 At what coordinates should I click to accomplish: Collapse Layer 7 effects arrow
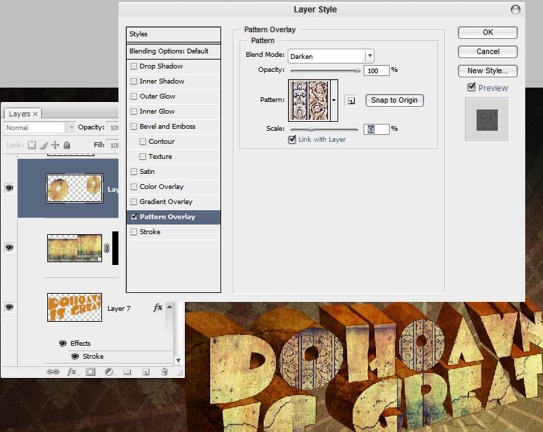(170, 307)
